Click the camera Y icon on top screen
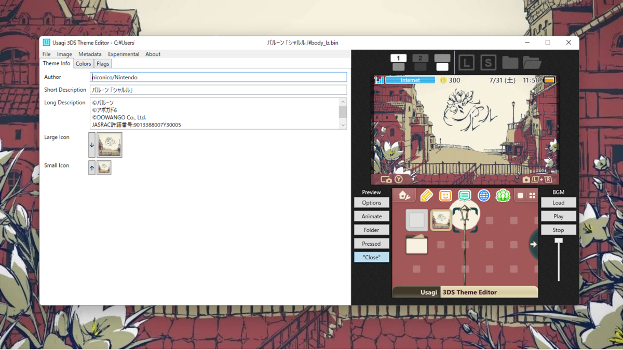 tap(392, 179)
